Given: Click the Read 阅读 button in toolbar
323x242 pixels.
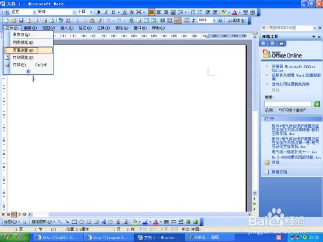Looking at the screenshot, I should tap(236, 21).
